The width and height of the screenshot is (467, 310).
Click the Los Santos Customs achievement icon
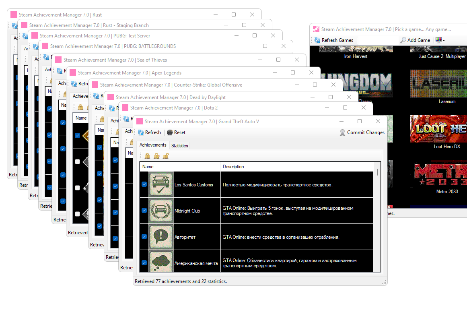coord(161,184)
